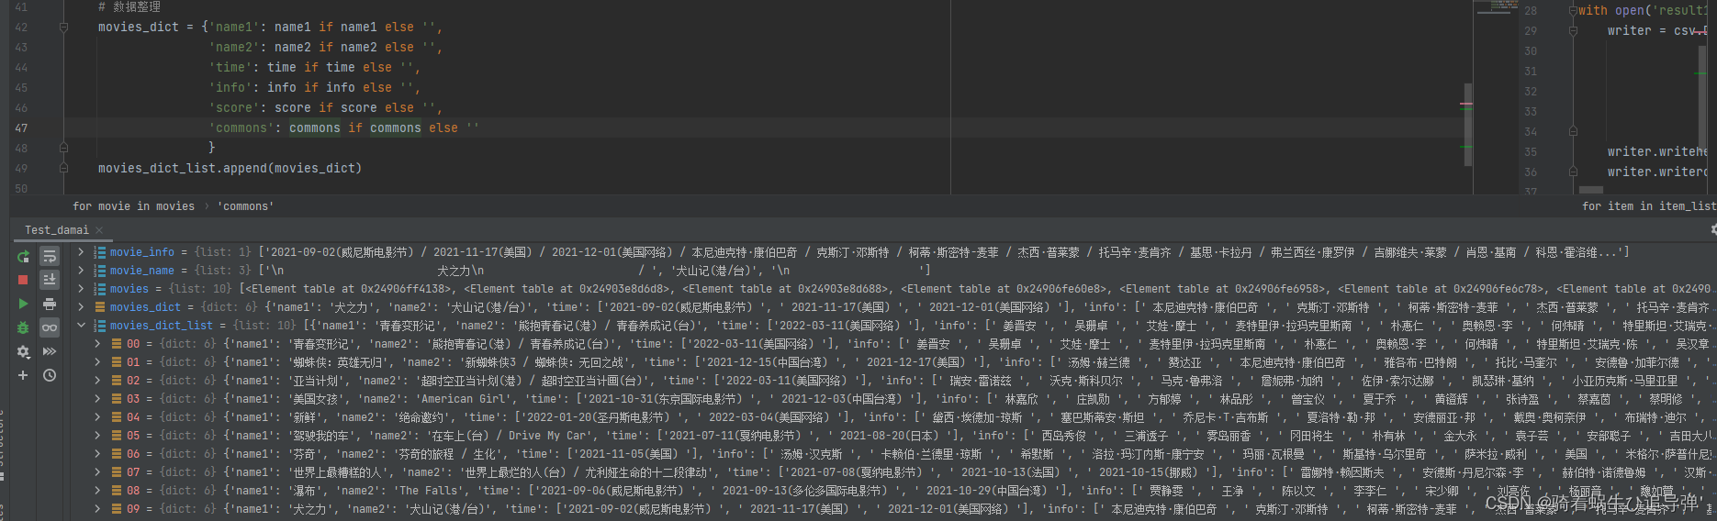The image size is (1717, 521).
Task: Expand list entry 02
Action: [x=98, y=381]
